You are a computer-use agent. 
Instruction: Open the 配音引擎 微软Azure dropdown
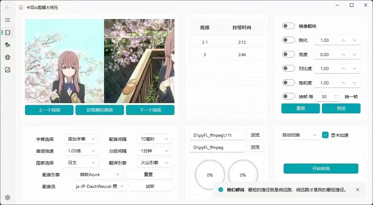pyautogui.click(x=99, y=174)
